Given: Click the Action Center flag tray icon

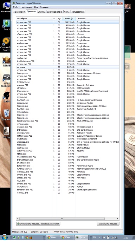Looking at the screenshot, I should tap(104, 237).
